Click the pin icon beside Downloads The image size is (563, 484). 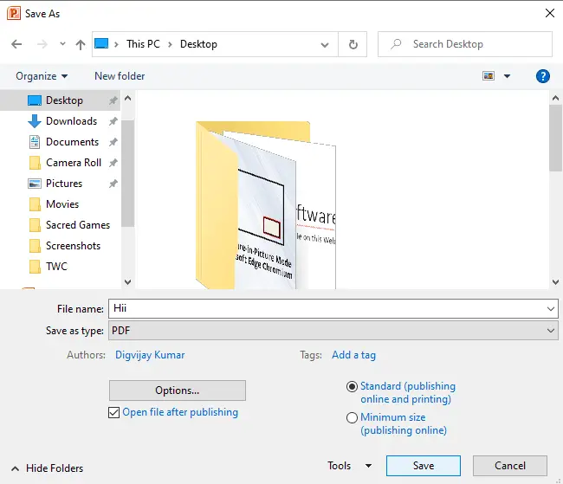(113, 121)
